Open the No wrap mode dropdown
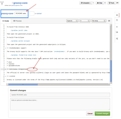 click(x=99, y=21)
